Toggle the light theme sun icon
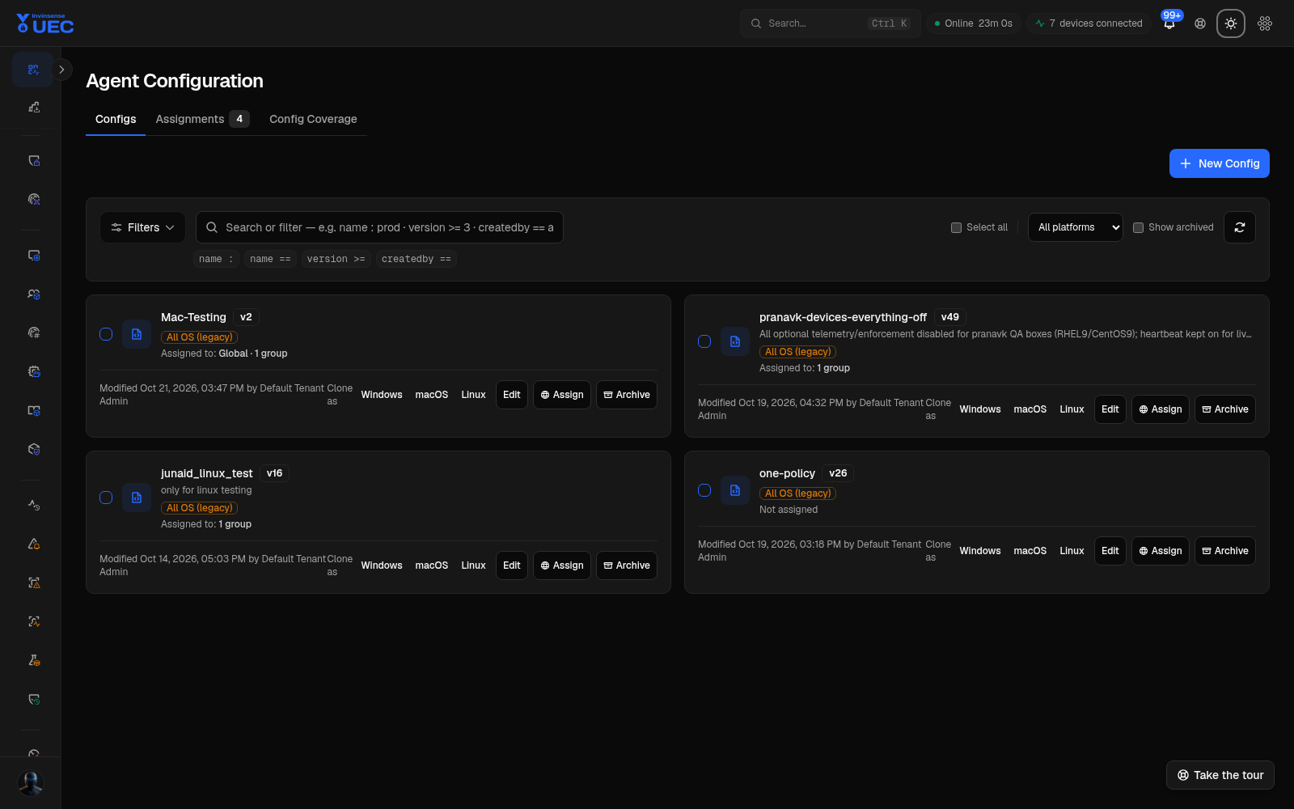This screenshot has width=1294, height=809. point(1231,23)
